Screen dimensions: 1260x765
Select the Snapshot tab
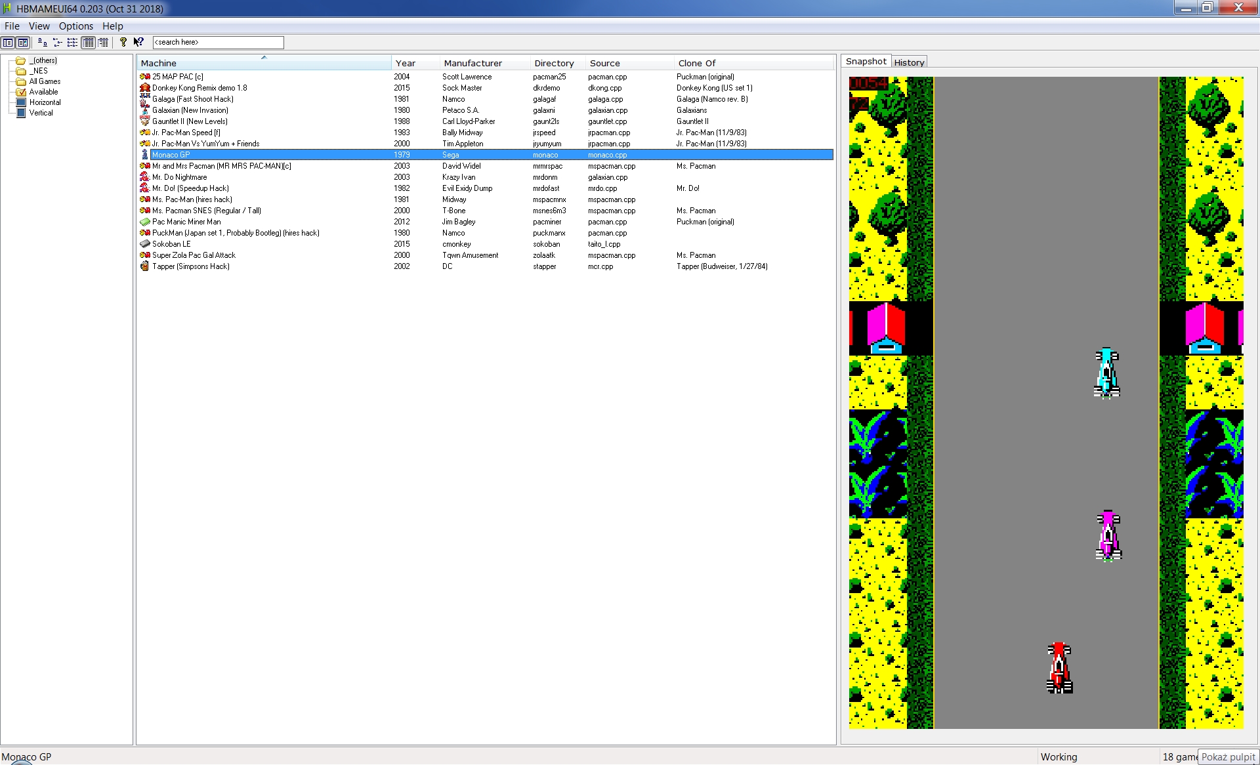(x=866, y=61)
